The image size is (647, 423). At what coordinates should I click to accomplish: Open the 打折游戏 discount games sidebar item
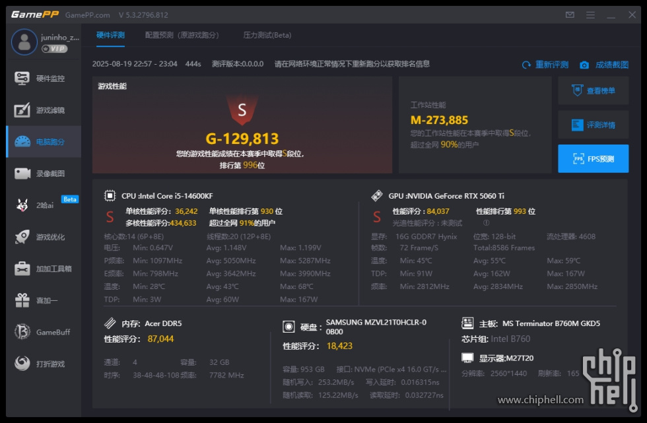[x=44, y=364]
